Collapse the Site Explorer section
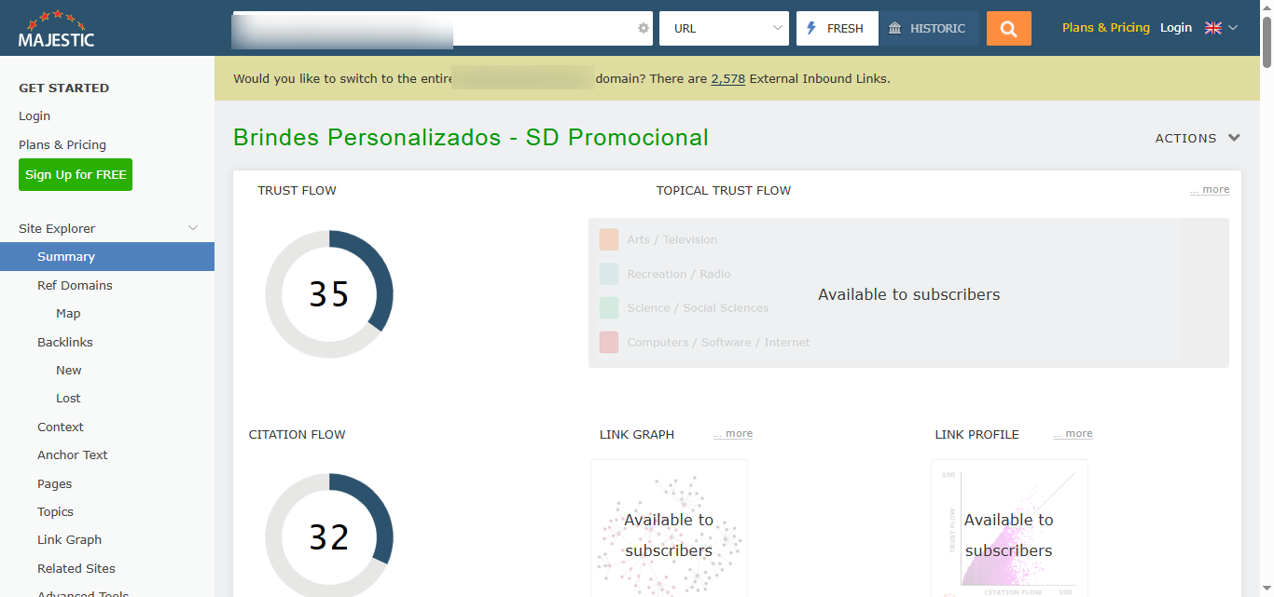 click(x=193, y=228)
